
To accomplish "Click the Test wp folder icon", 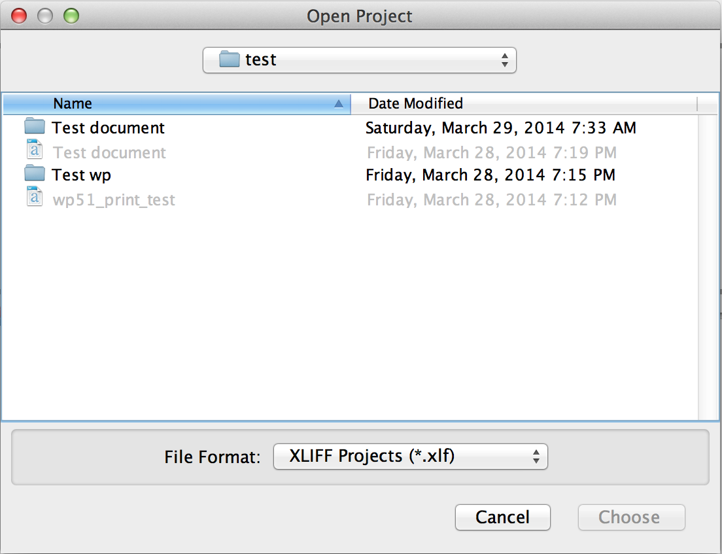I will coord(34,175).
